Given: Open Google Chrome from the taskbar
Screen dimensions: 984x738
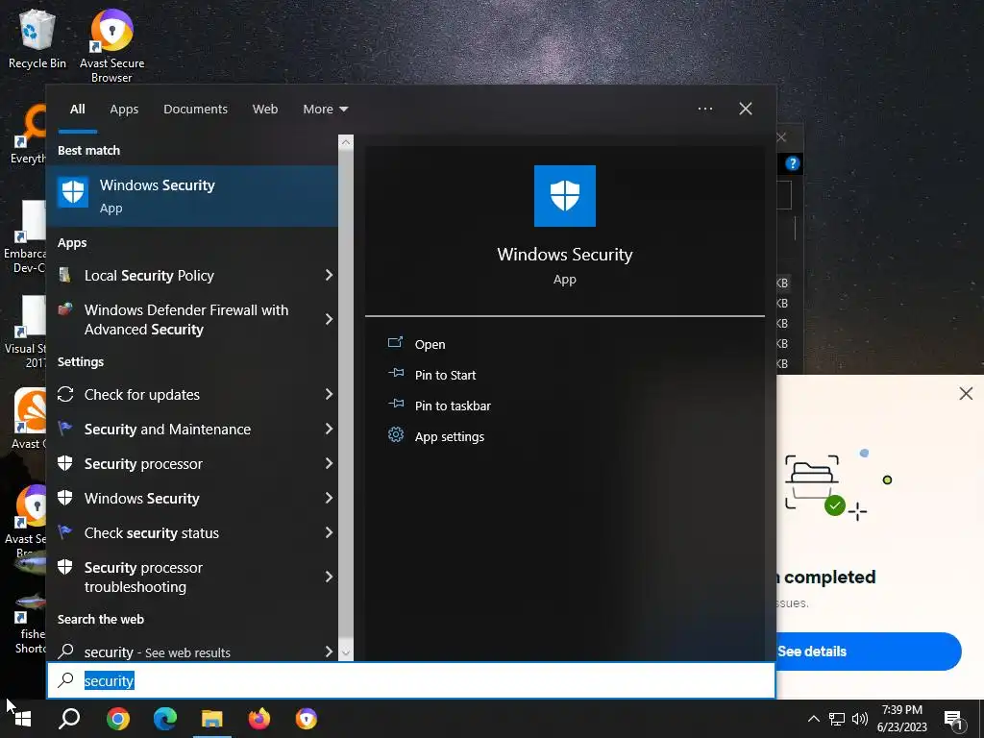Looking at the screenshot, I should (117, 719).
